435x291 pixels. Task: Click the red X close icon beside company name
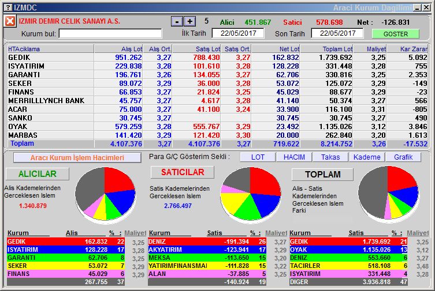point(10,21)
